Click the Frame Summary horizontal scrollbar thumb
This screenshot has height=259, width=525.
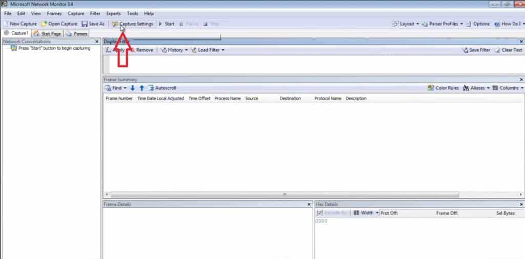coord(285,194)
